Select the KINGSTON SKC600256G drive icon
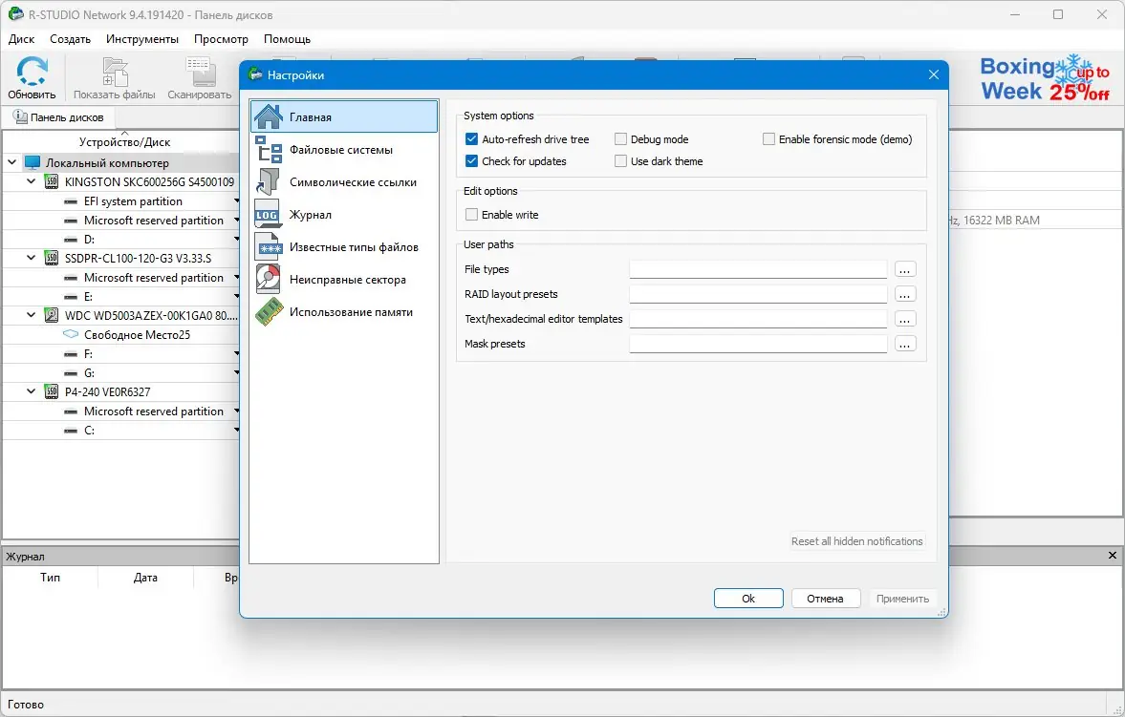The width and height of the screenshot is (1125, 717). pos(52,182)
